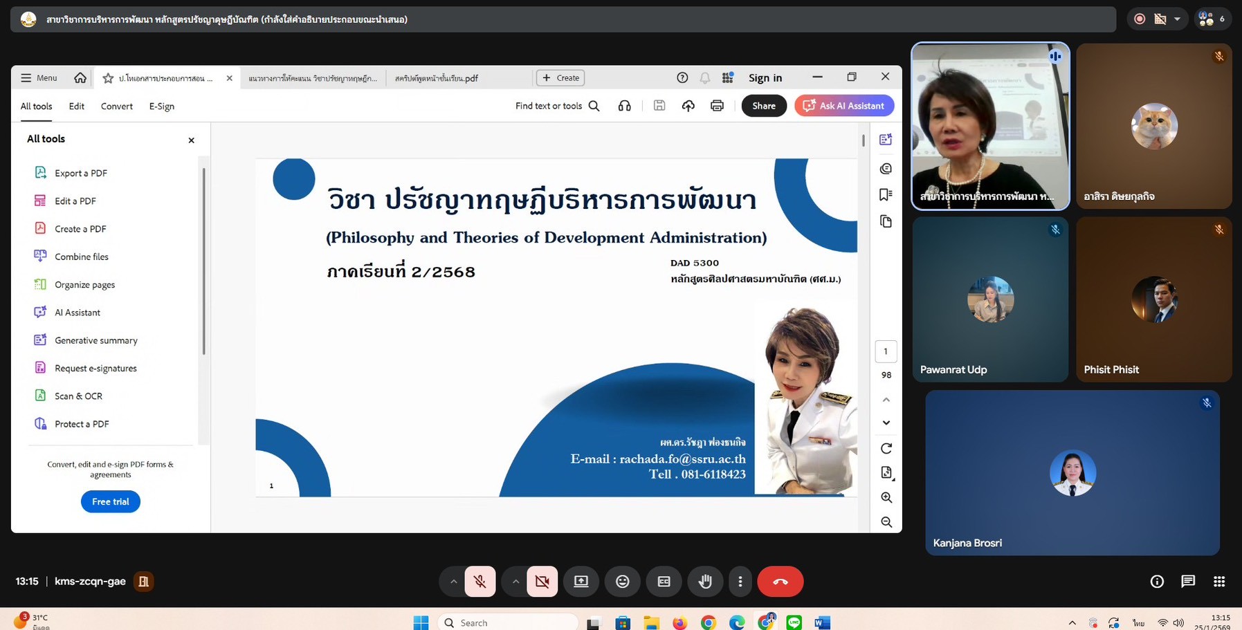
Task: Expand camera video settings chevron
Action: [x=515, y=582]
